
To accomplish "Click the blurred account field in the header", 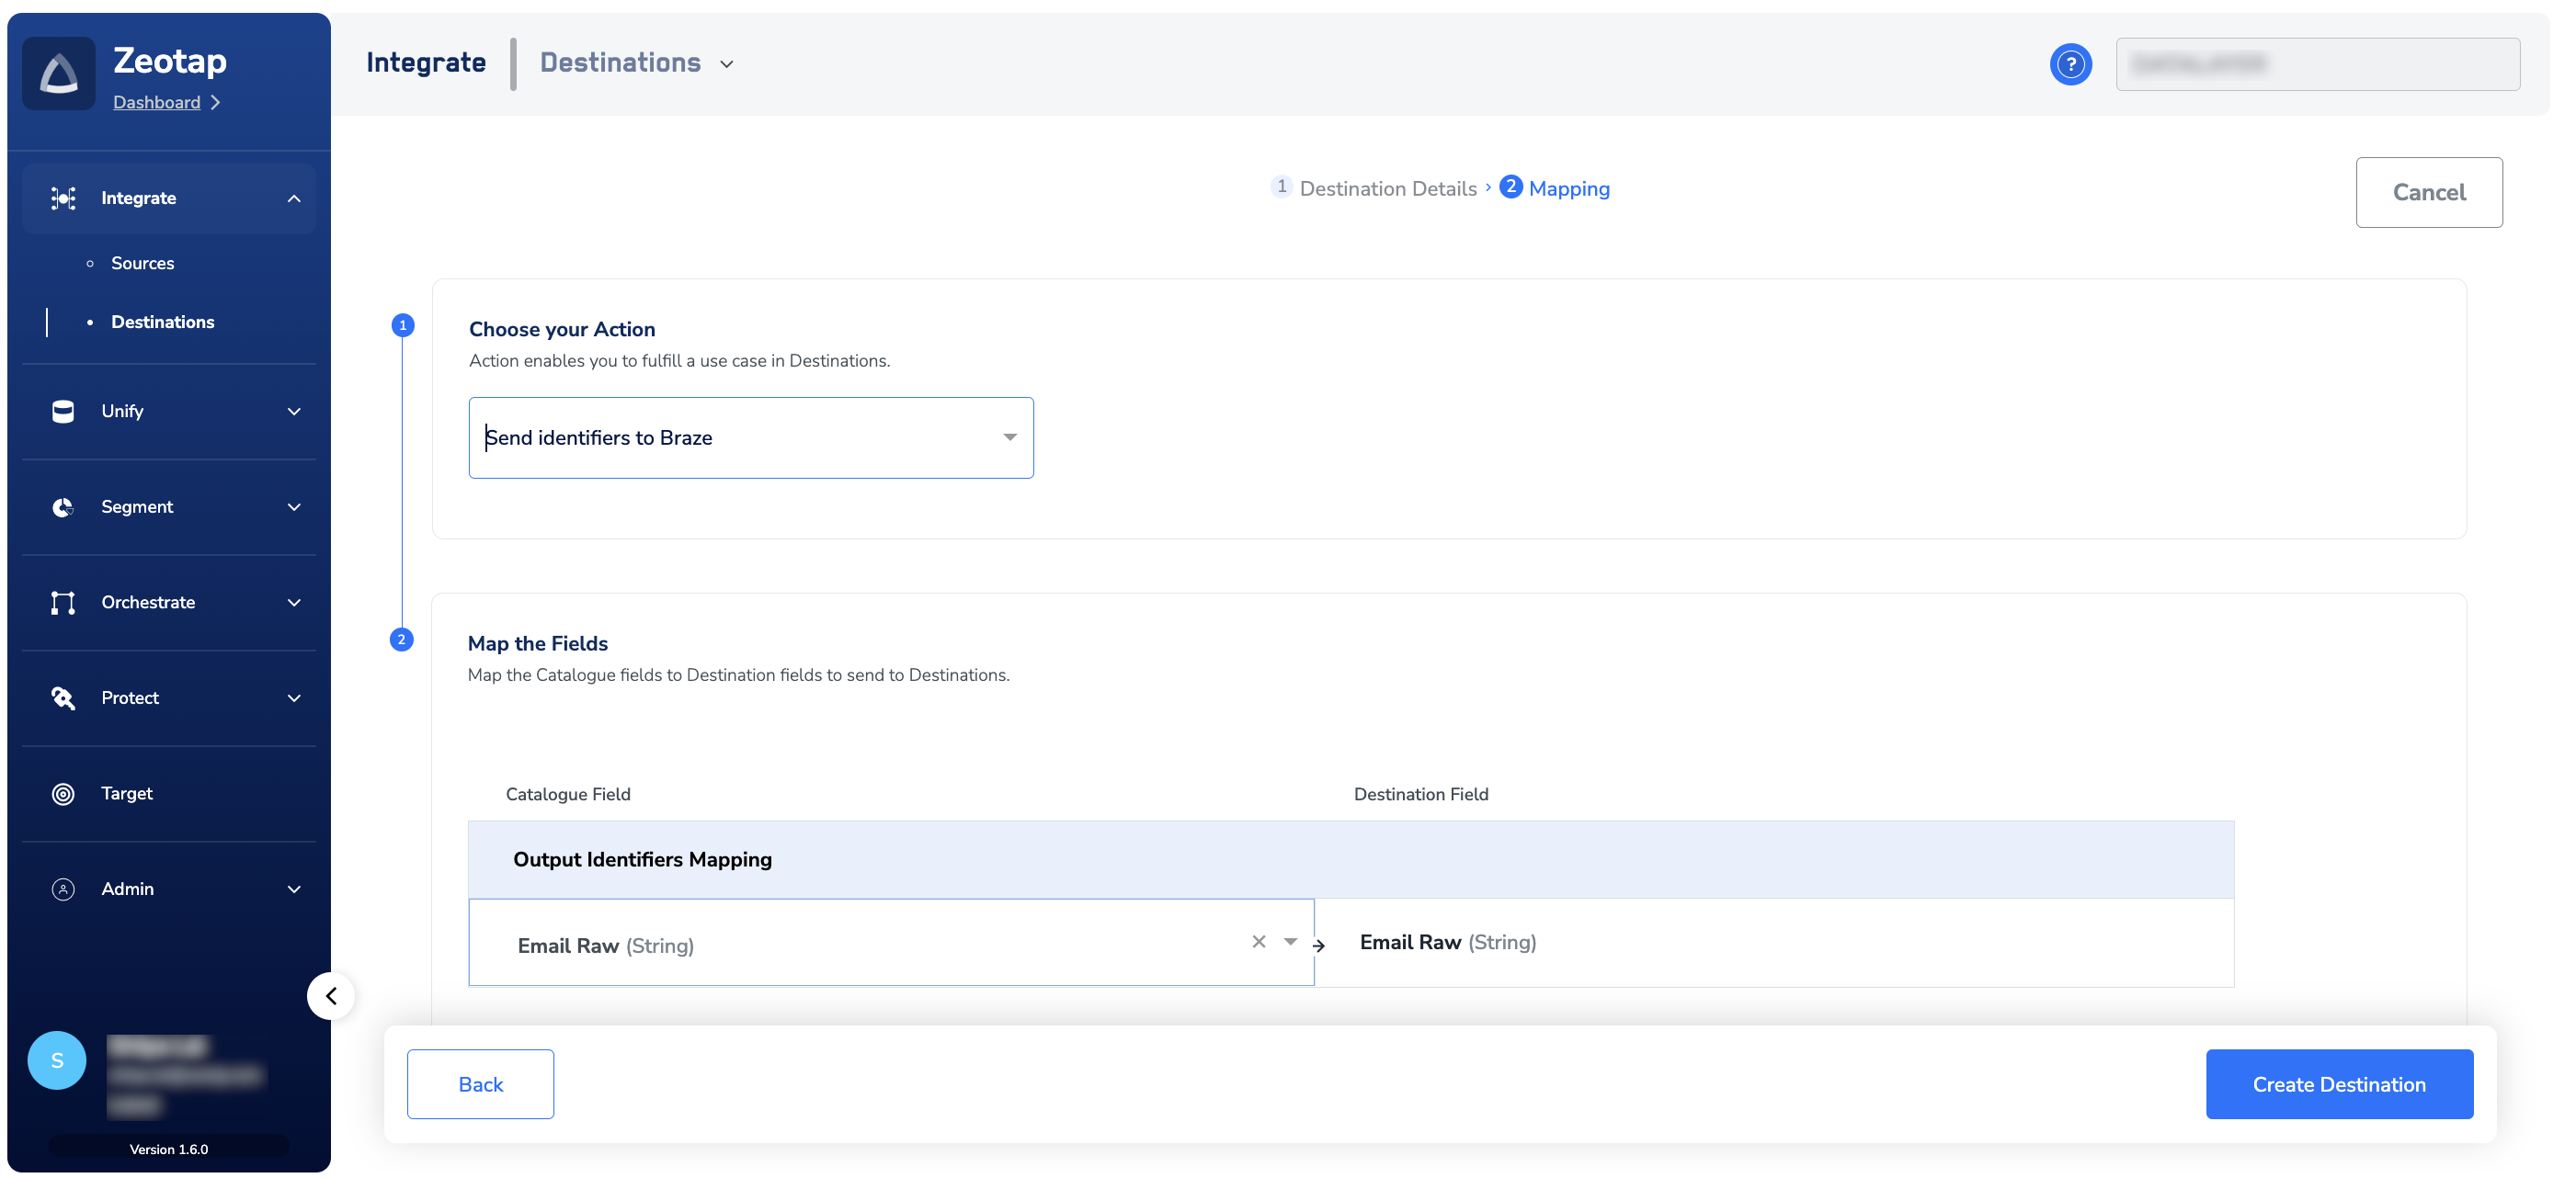I will (2316, 65).
